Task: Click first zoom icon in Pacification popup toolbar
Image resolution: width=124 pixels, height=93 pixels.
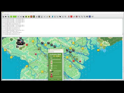Action: coord(49,52)
